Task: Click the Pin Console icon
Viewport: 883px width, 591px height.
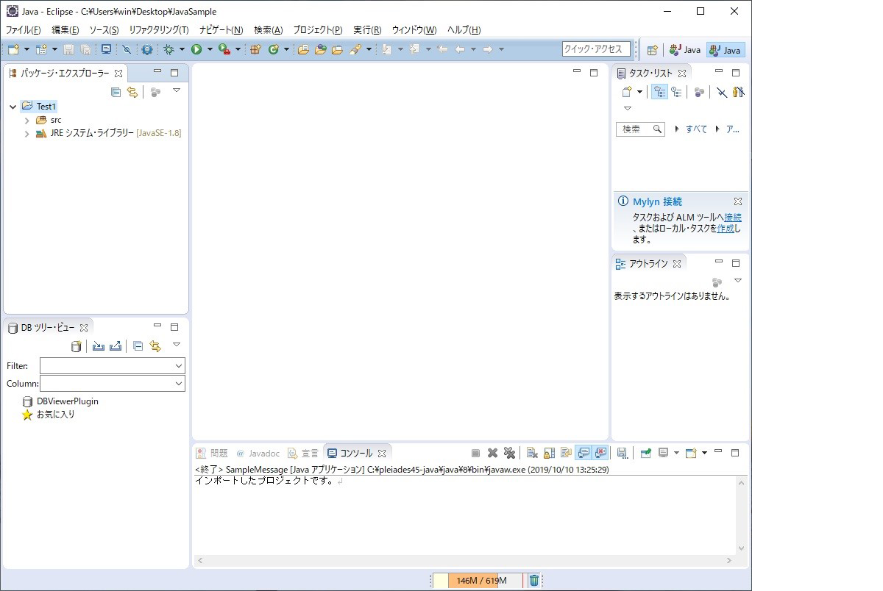Action: tap(645, 453)
